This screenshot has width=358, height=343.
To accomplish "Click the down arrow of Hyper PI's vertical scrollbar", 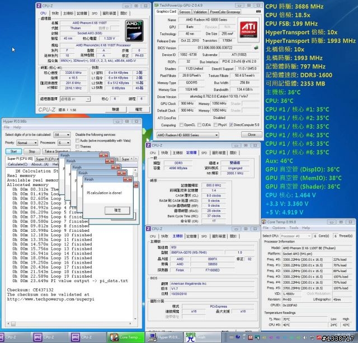I will point(135,319).
